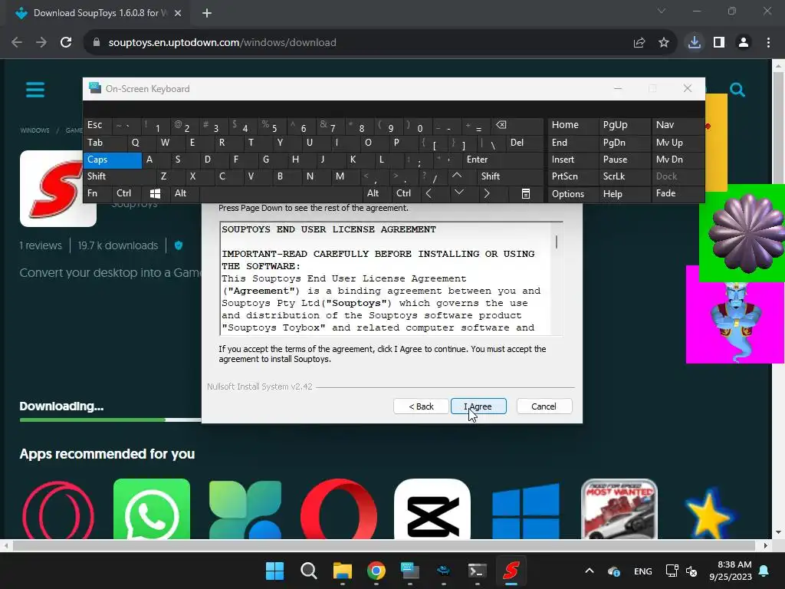Show hidden tray icons chevron
Image resolution: width=785 pixels, height=589 pixels.
[x=590, y=571]
